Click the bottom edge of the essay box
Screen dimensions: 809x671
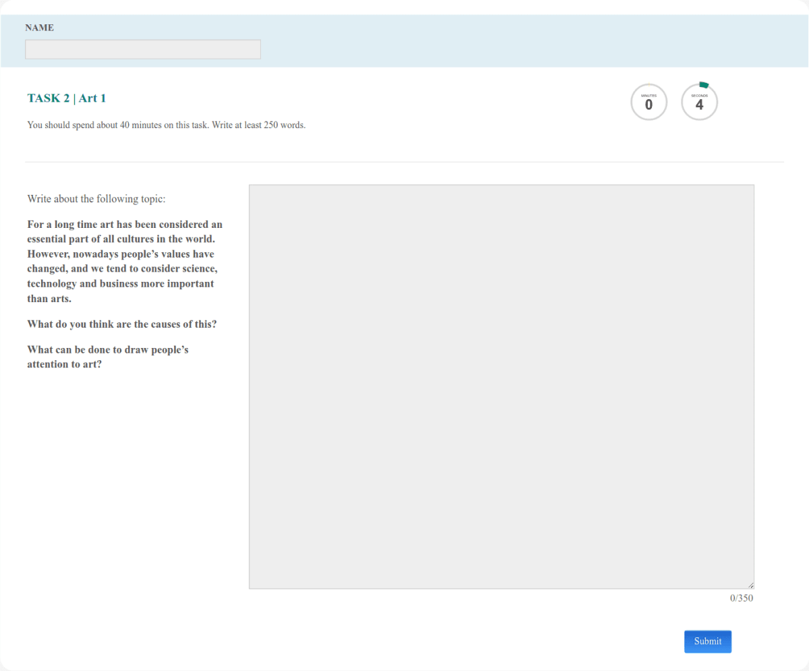[502, 587]
